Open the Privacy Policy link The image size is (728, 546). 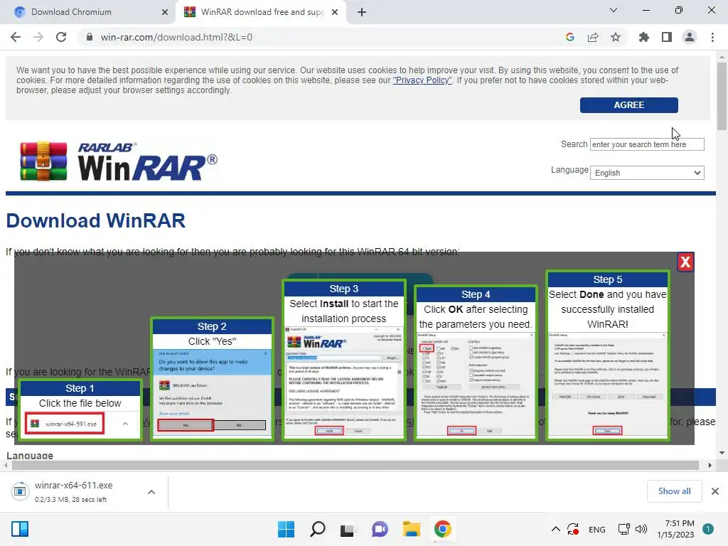422,80
